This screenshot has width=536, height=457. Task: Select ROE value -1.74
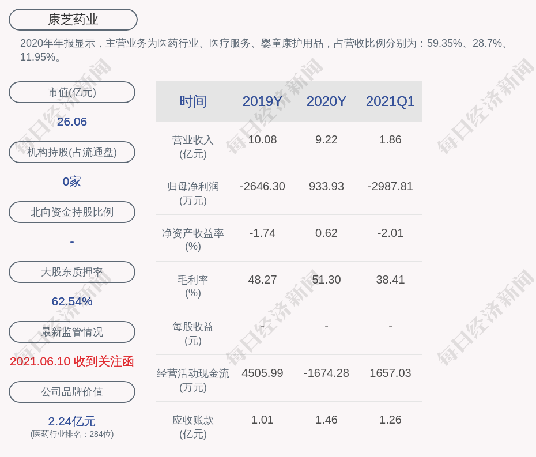263,233
